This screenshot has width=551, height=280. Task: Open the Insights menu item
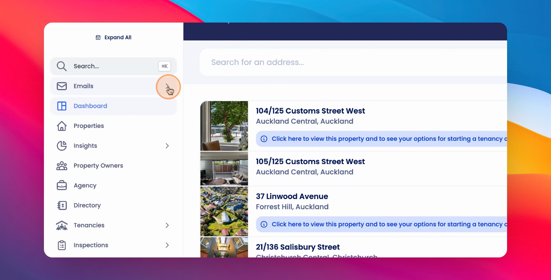(x=113, y=145)
